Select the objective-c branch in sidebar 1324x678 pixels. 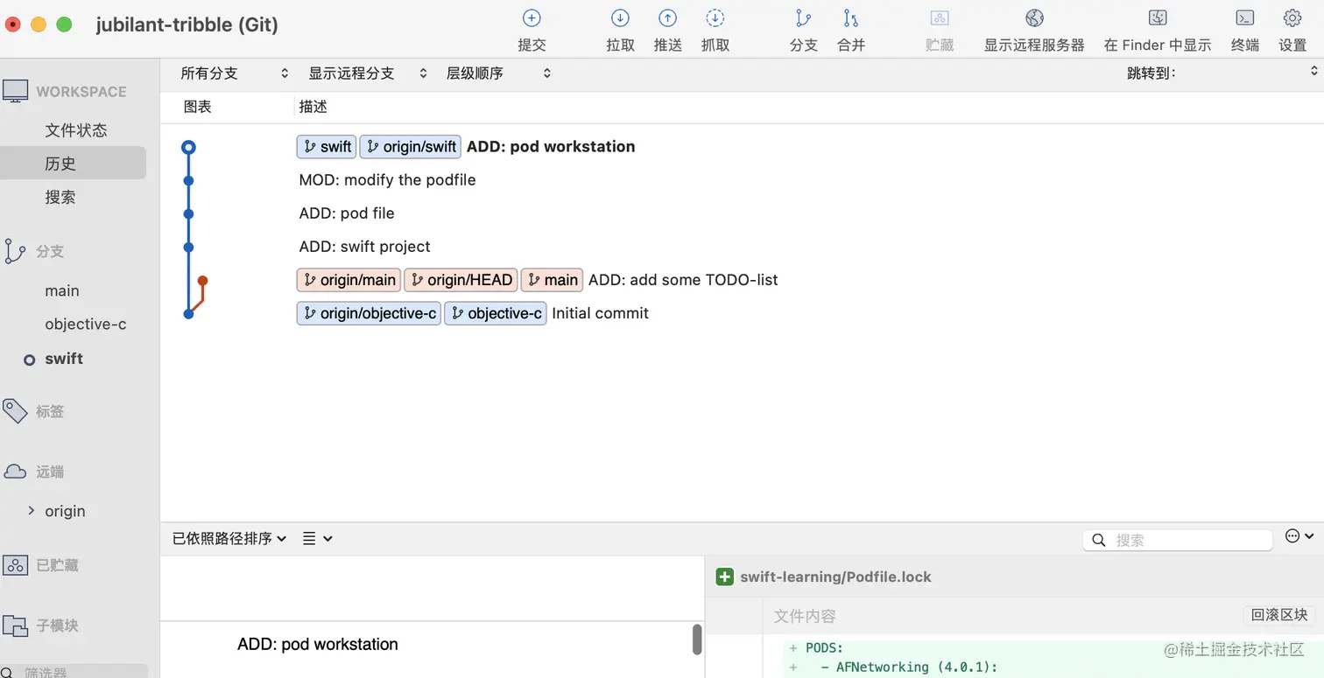[86, 324]
